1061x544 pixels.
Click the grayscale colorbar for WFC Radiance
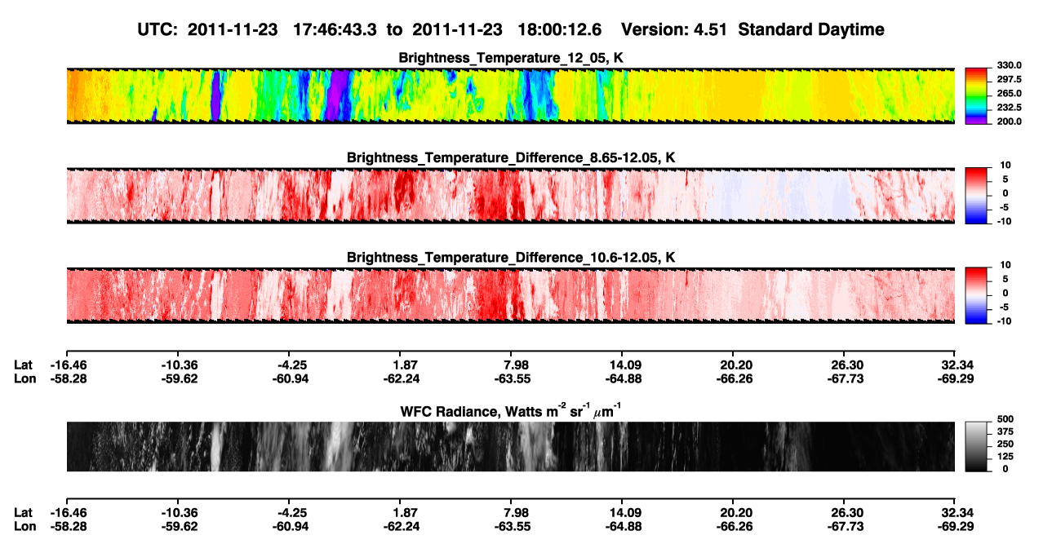pyautogui.click(x=977, y=446)
